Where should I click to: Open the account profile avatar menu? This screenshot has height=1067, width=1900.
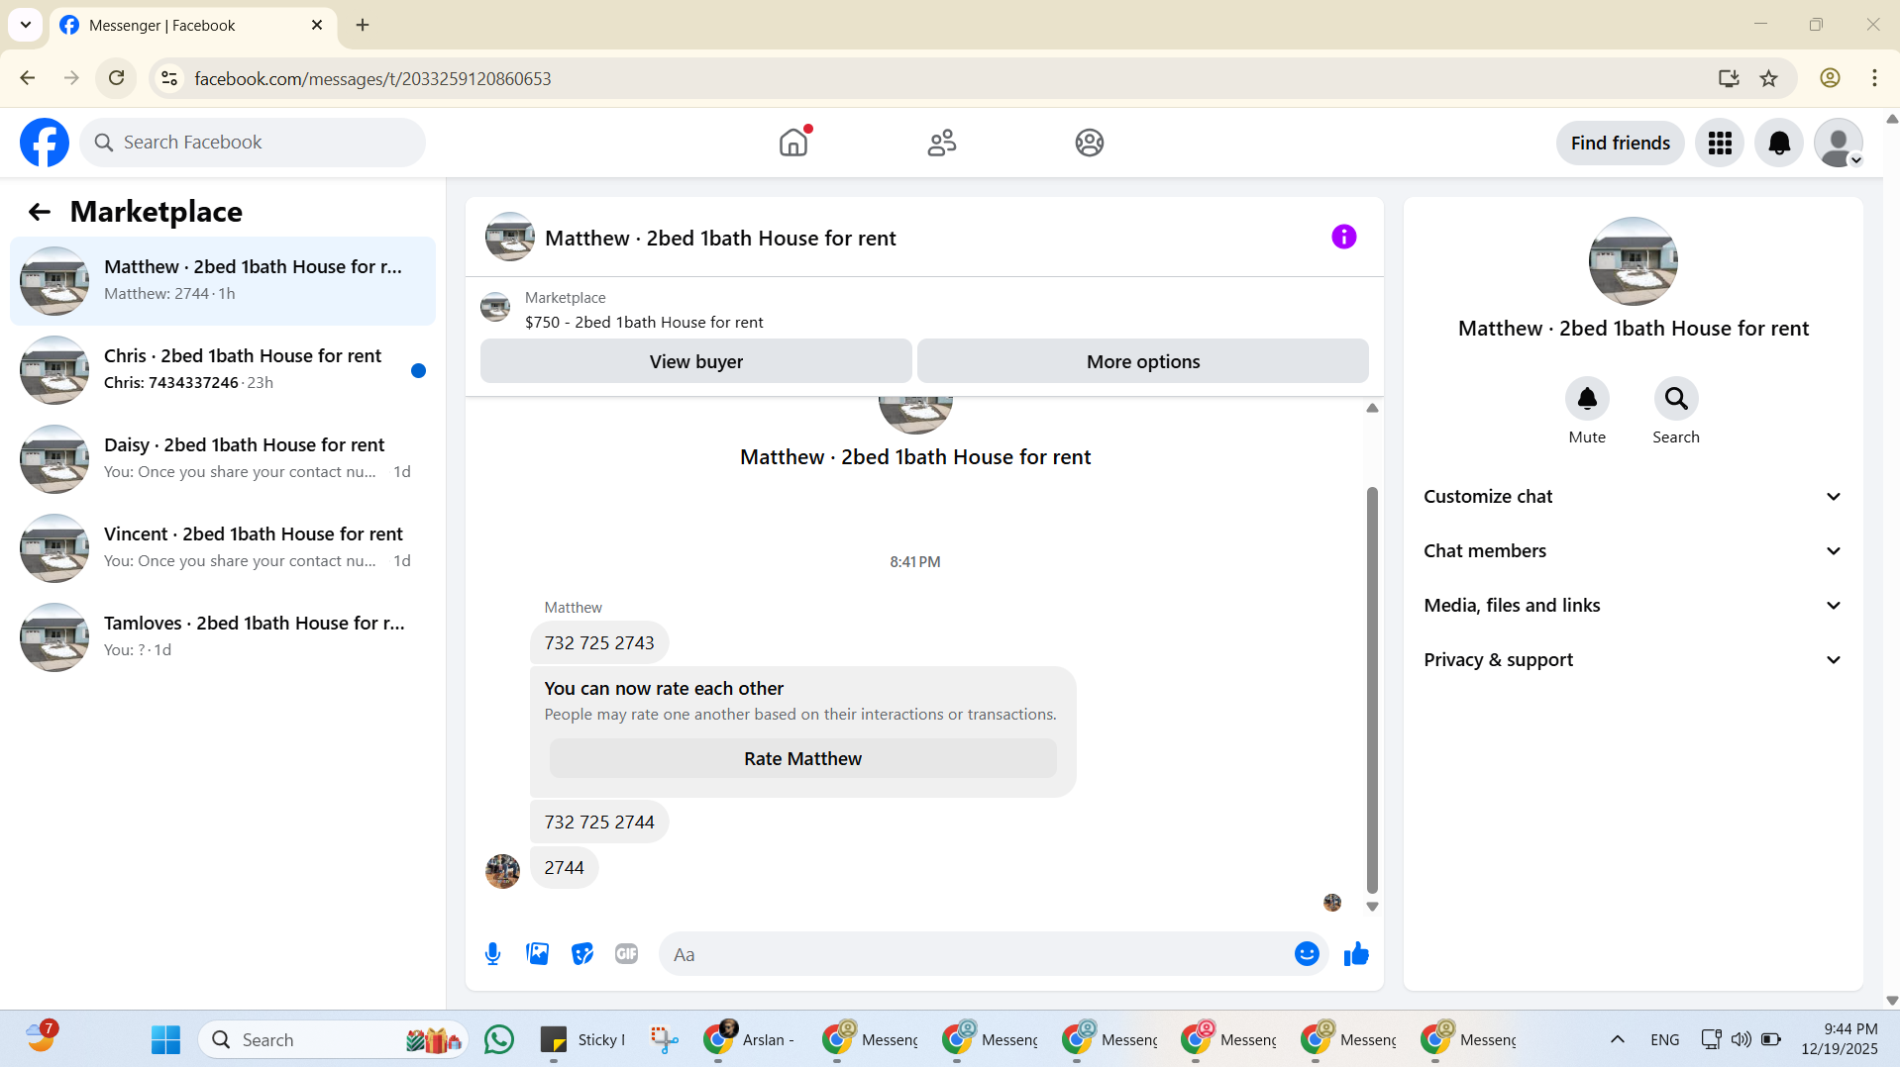click(1839, 144)
